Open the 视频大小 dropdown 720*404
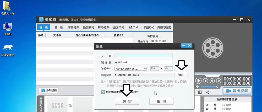This screenshot has height=112, width=262. tap(131, 68)
